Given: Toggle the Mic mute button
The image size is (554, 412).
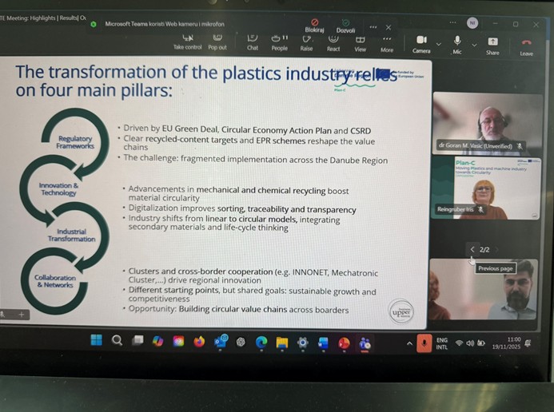Looking at the screenshot, I should click(457, 43).
